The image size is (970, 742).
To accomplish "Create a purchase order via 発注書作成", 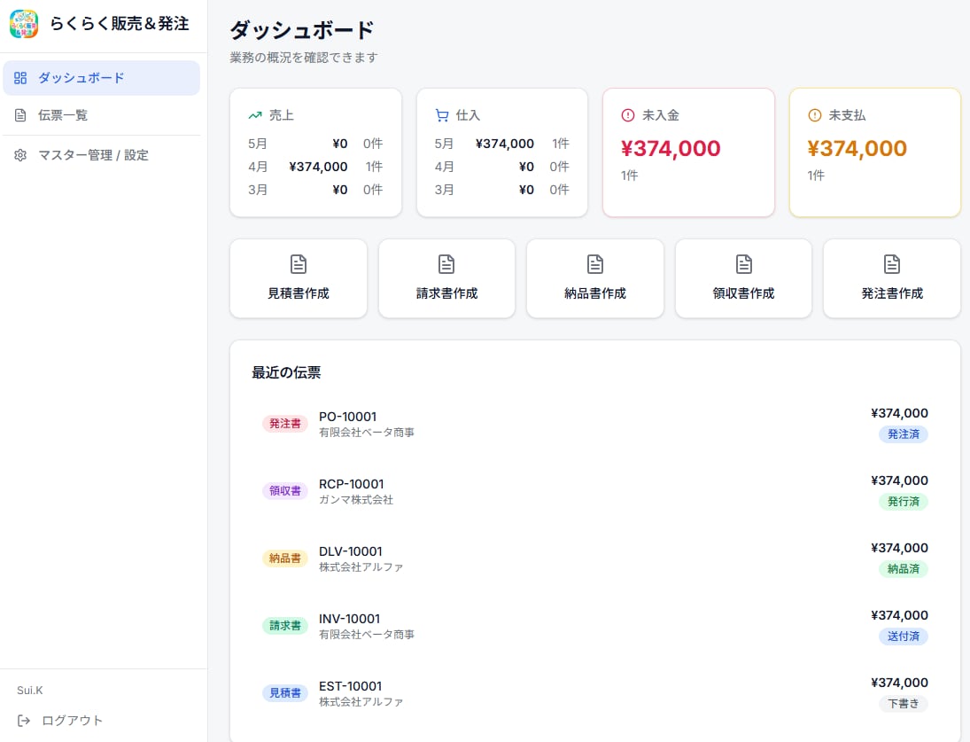I will (x=892, y=278).
